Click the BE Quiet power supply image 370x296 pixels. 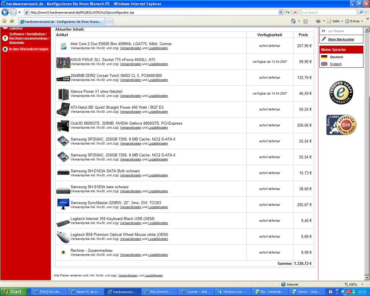(63, 109)
